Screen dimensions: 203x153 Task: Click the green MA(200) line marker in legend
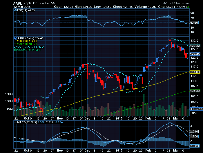click(x=15, y=44)
